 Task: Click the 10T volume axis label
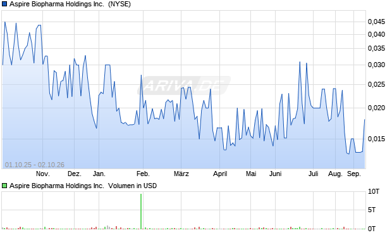374,192
